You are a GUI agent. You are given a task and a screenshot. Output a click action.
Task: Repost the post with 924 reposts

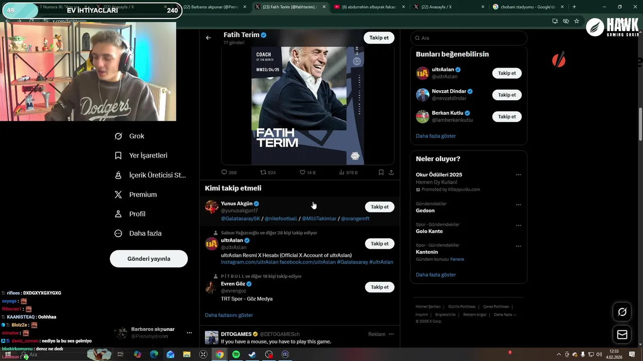[x=268, y=172]
